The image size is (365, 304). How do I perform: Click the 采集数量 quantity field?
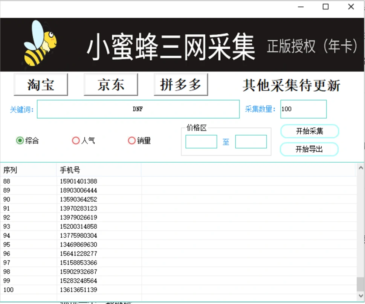click(x=304, y=109)
